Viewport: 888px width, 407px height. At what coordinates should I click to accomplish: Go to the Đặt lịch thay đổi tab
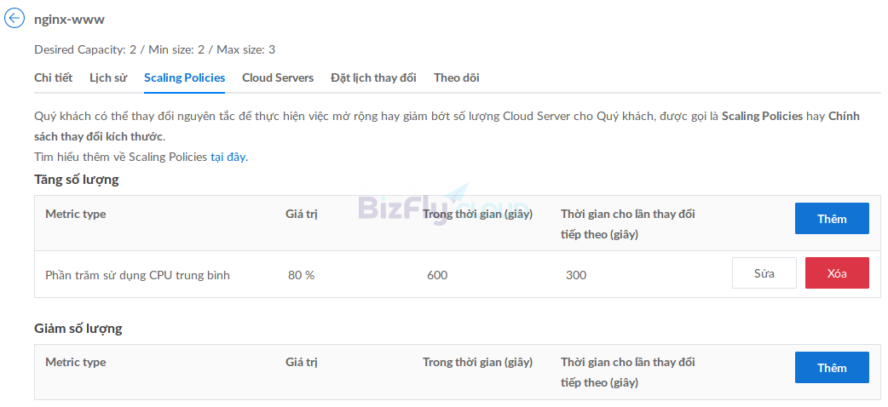pyautogui.click(x=374, y=78)
